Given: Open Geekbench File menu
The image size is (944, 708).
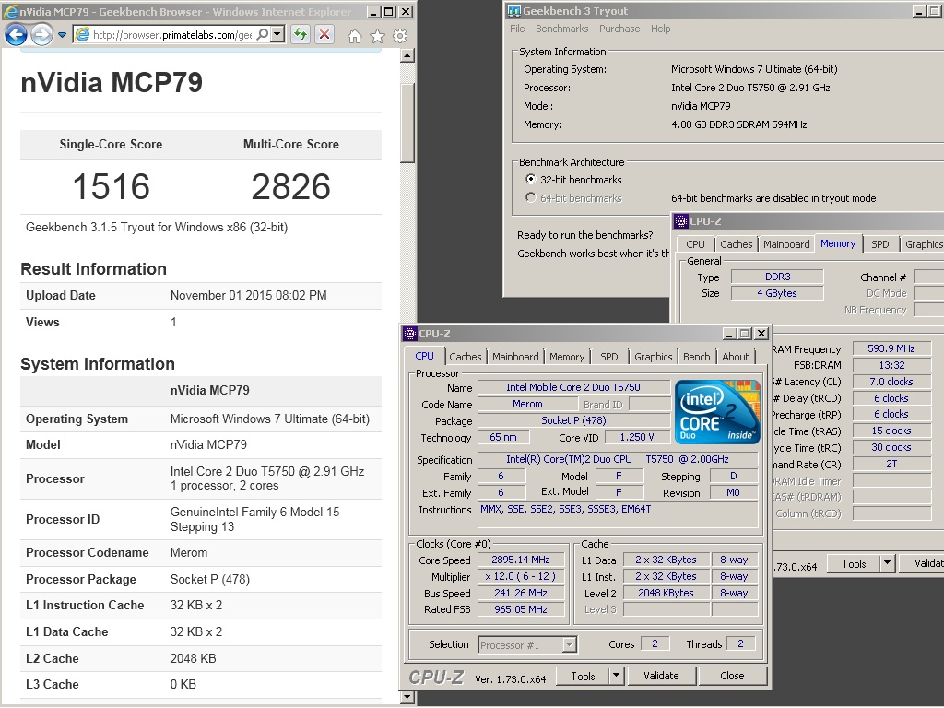Looking at the screenshot, I should pos(517,29).
